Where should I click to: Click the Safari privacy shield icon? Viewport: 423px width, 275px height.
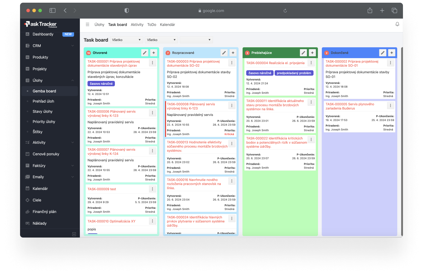tap(127, 10)
